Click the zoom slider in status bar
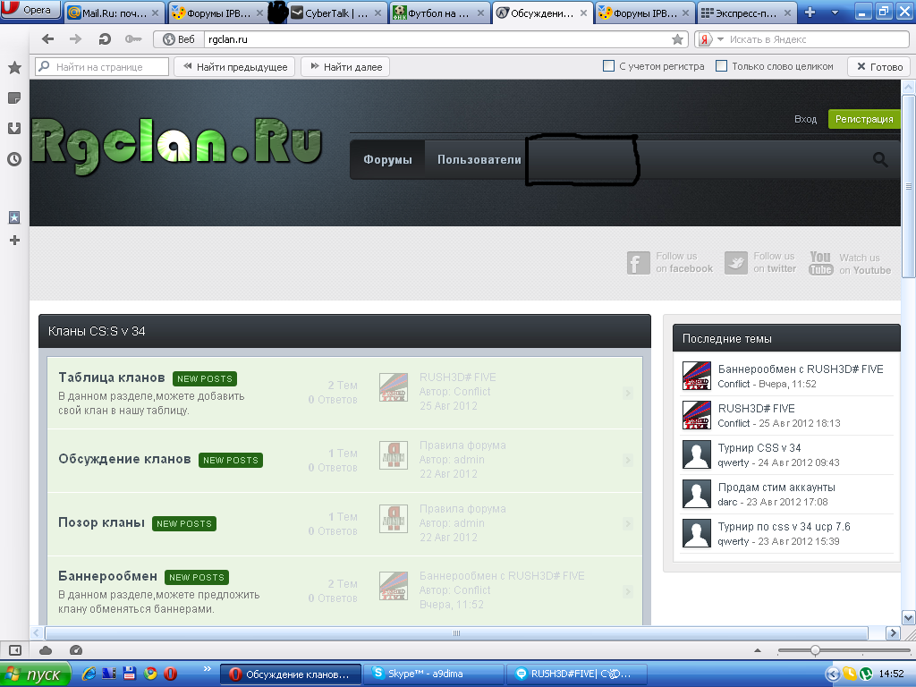This screenshot has height=687, width=916. point(814,650)
